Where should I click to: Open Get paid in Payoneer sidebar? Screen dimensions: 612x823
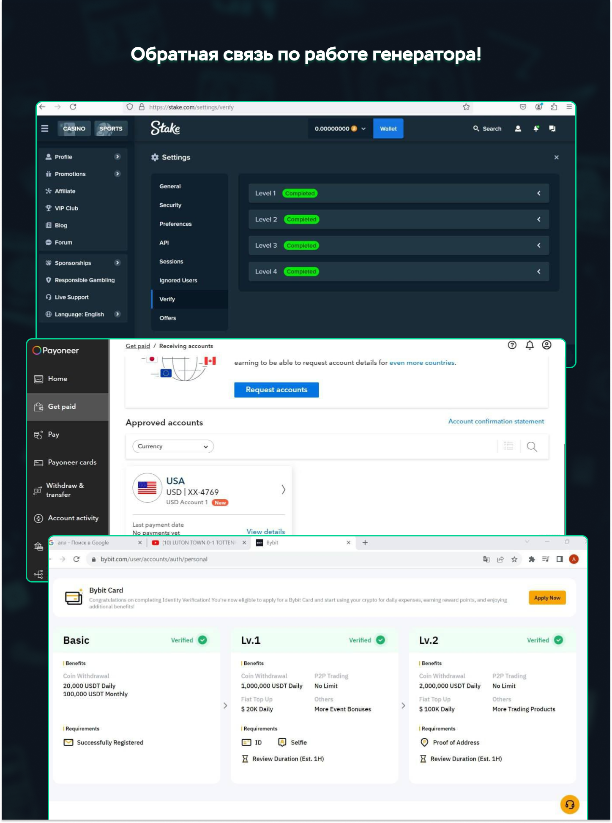point(62,407)
